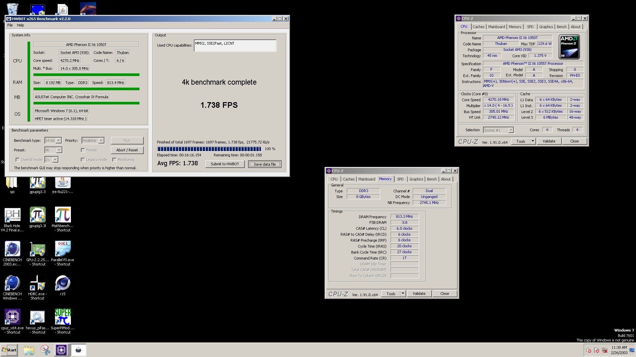Image resolution: width=636 pixels, height=357 pixels.
Task: Open the File menu in HWBOT x265
Action: pos(10,25)
